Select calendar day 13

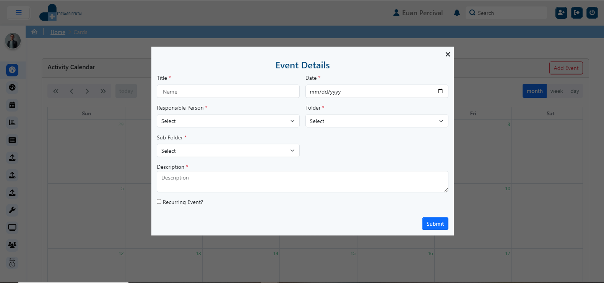(x=198, y=254)
